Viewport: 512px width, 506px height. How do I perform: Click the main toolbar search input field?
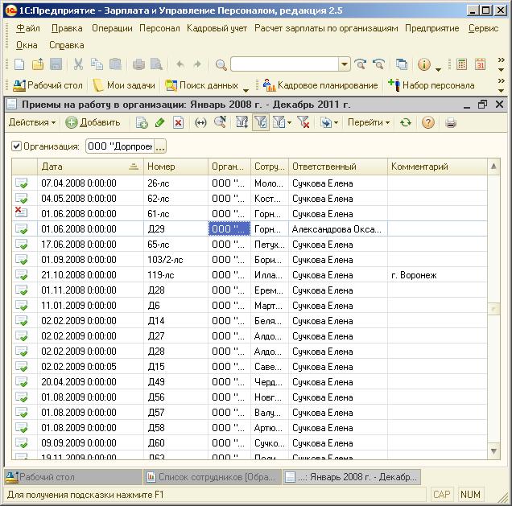pyautogui.click(x=284, y=64)
